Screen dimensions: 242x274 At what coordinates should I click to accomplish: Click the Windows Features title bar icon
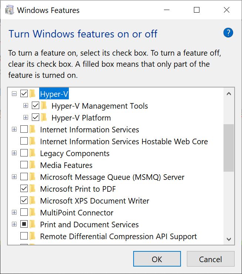coord(10,10)
